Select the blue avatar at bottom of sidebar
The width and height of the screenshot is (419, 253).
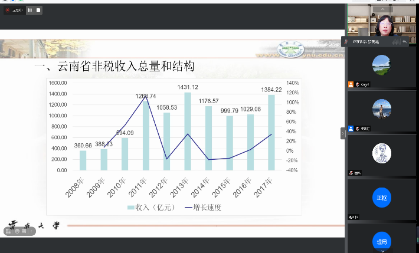click(381, 241)
